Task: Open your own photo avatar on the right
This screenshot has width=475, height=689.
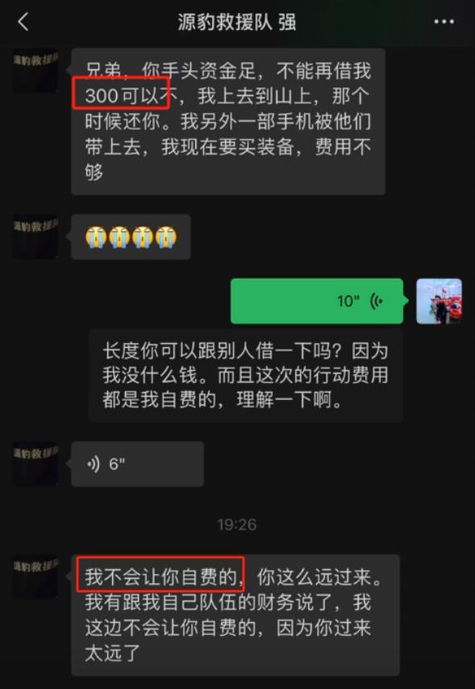Action: pyautogui.click(x=439, y=301)
